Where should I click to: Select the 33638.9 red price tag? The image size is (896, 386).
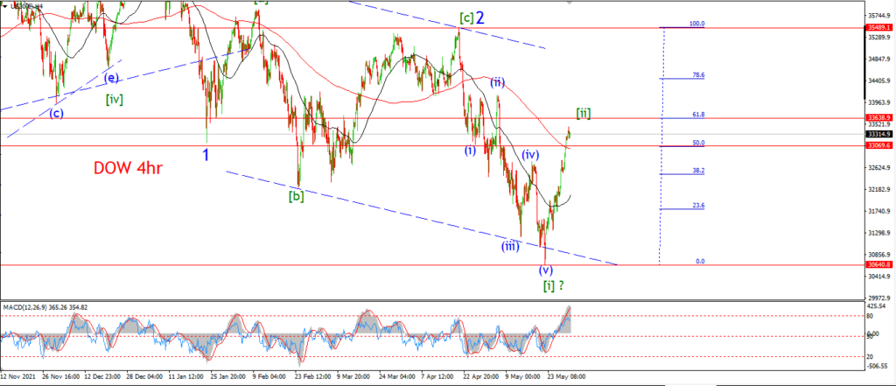coord(877,117)
